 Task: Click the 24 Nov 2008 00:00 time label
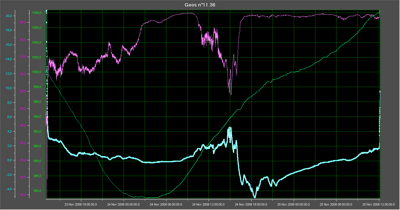point(123,205)
